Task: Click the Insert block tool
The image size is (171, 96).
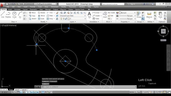Action: (105, 15)
